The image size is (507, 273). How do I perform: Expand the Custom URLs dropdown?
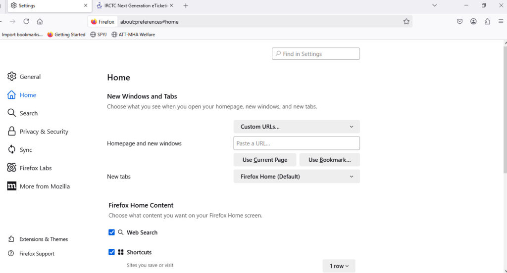(296, 127)
